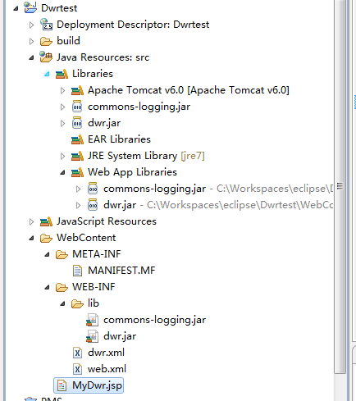The width and height of the screenshot is (356, 401).
Task: Click the vertical scrollbar of the explorer
Action: click(x=340, y=186)
